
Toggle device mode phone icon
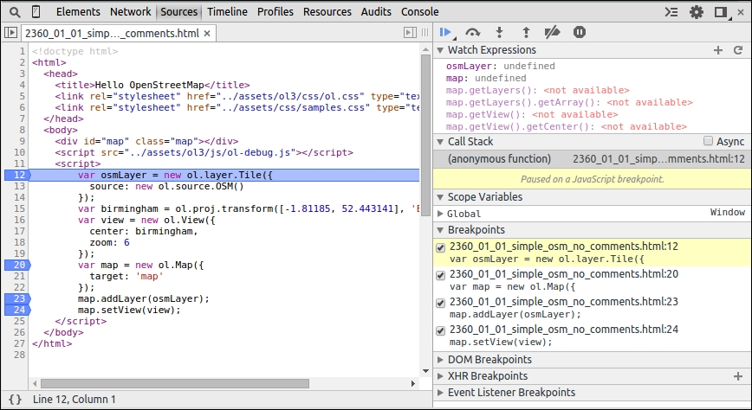36,12
